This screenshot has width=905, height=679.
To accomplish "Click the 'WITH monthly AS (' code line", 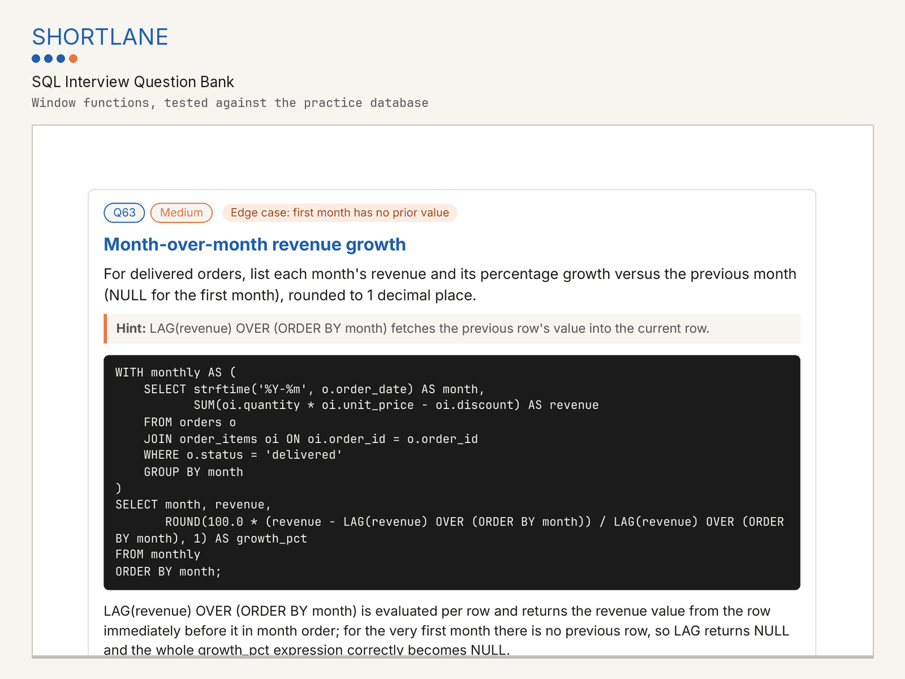I will (x=176, y=372).
